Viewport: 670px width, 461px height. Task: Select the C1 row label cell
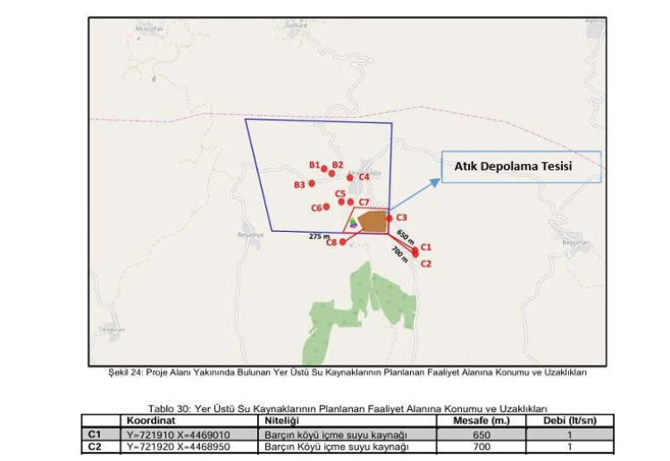[x=100, y=433]
